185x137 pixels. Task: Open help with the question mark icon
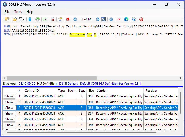pos(134,19)
